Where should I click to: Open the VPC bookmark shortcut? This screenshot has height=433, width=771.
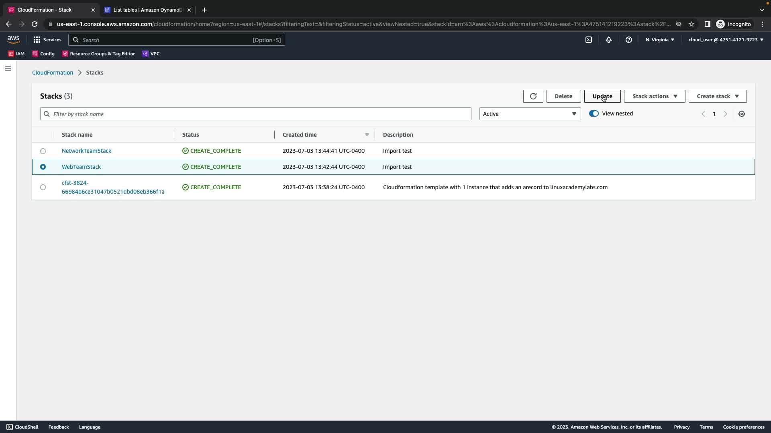point(151,54)
